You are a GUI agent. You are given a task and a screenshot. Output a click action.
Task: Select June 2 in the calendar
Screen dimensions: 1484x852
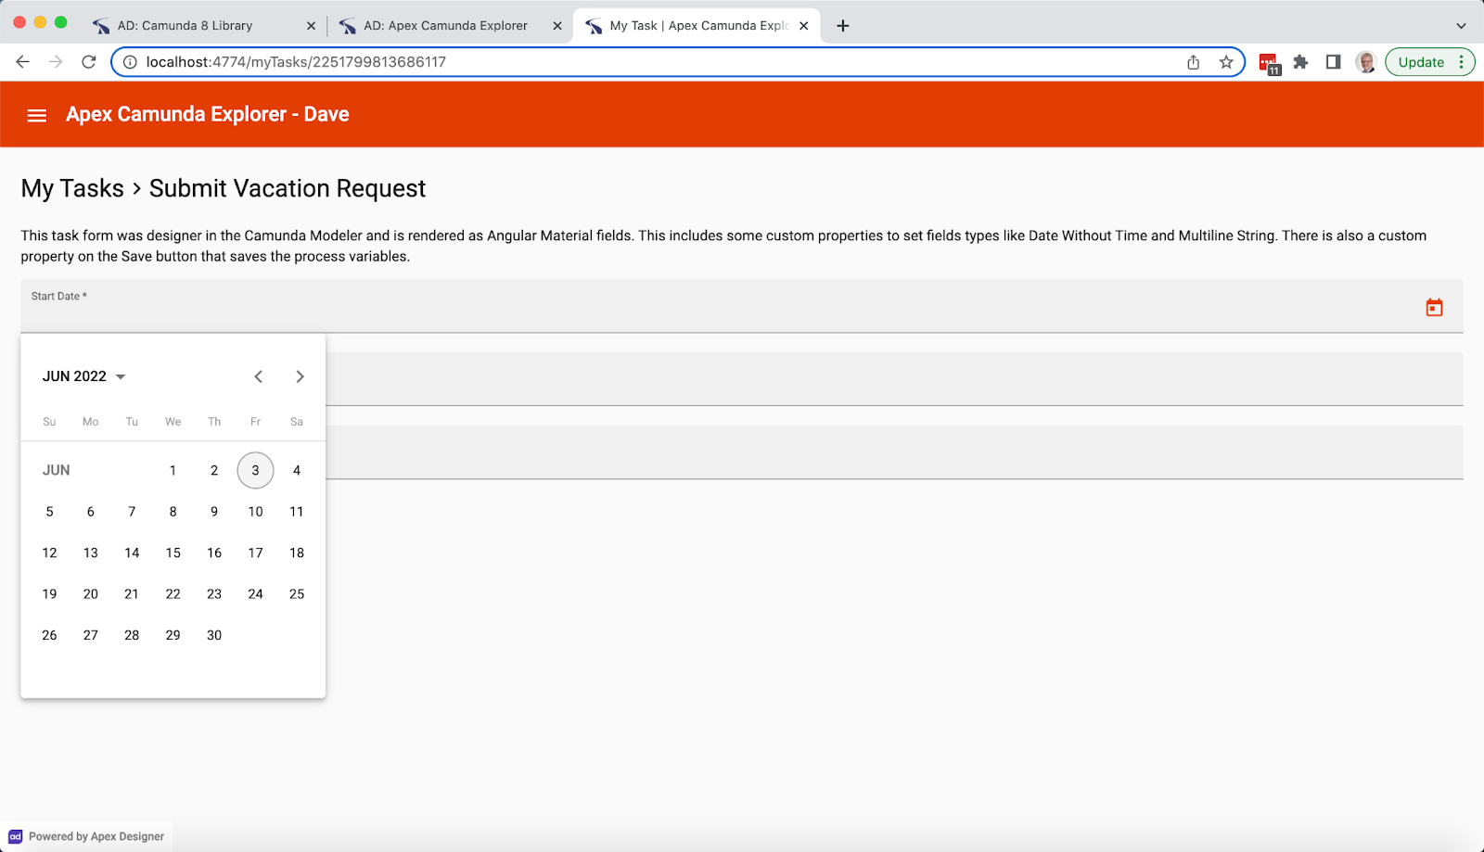[x=214, y=470]
